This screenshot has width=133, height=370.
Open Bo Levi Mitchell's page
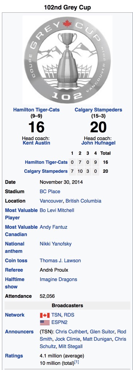(x=57, y=210)
